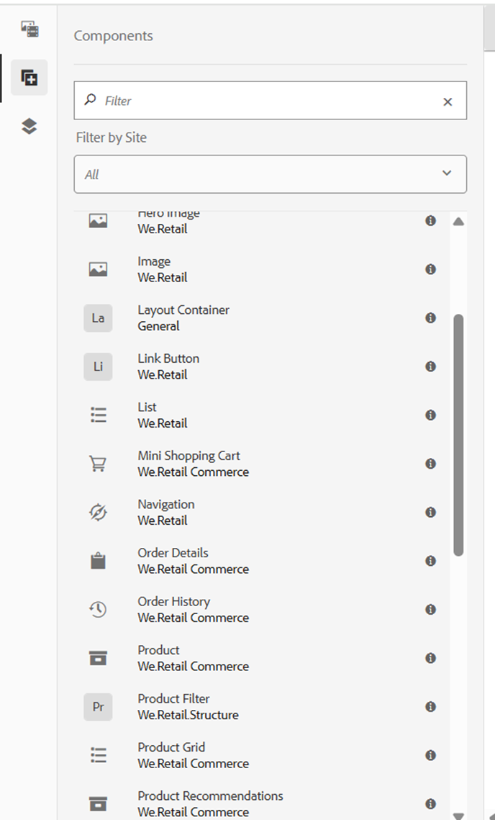
Task: Click the Product Grid icon
Action: [99, 755]
